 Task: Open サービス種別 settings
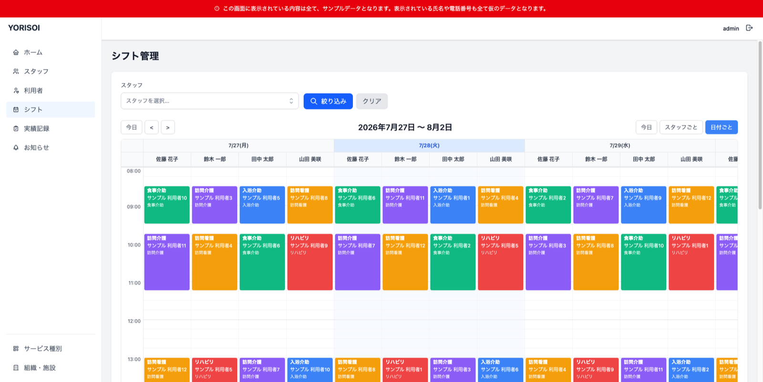click(51, 349)
